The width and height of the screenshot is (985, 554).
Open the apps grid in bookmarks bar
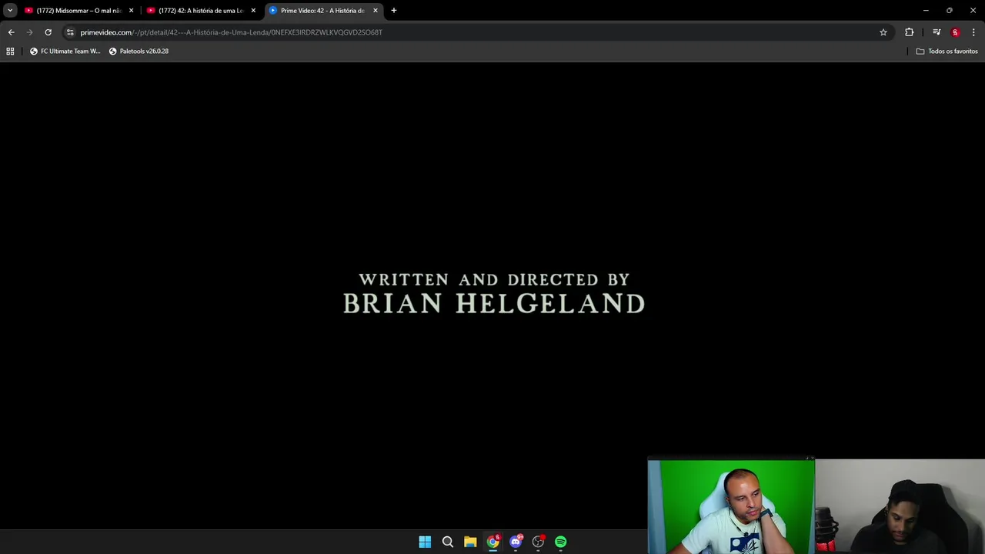[x=10, y=52]
